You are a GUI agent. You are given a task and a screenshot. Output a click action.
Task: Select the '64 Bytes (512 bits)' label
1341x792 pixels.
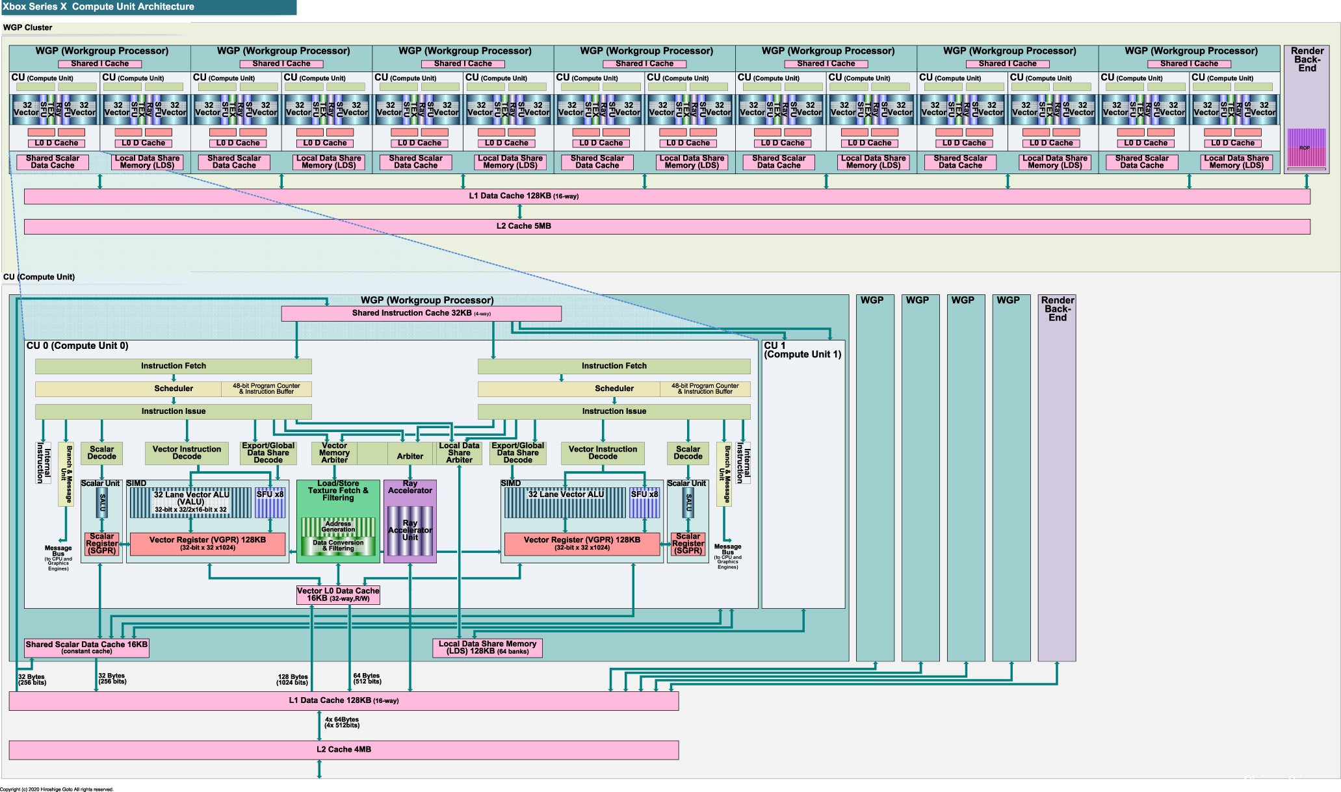tap(367, 679)
